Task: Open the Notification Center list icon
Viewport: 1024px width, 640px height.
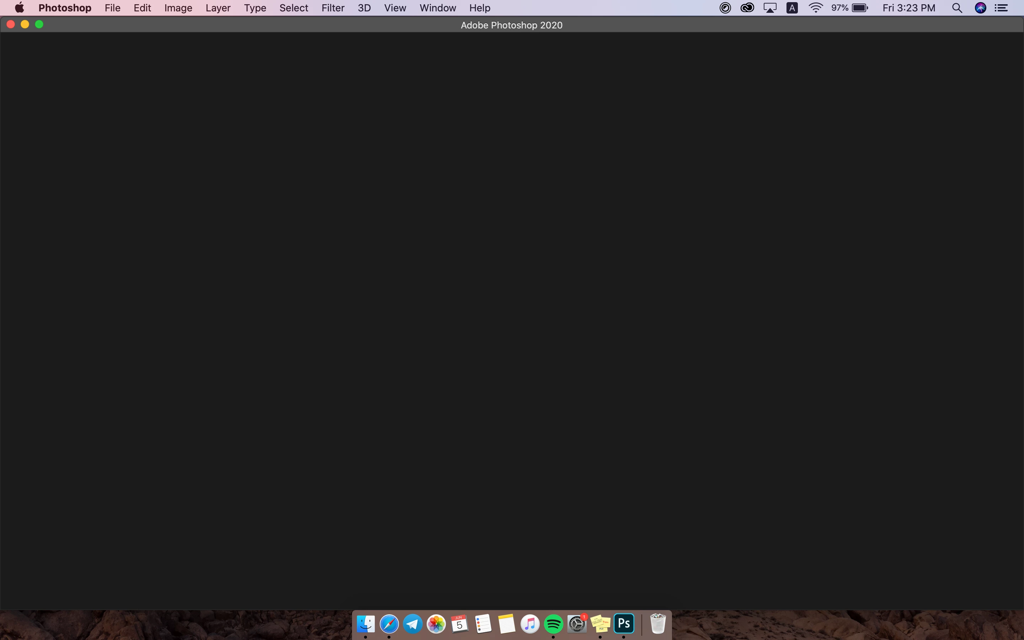Action: [x=1001, y=8]
